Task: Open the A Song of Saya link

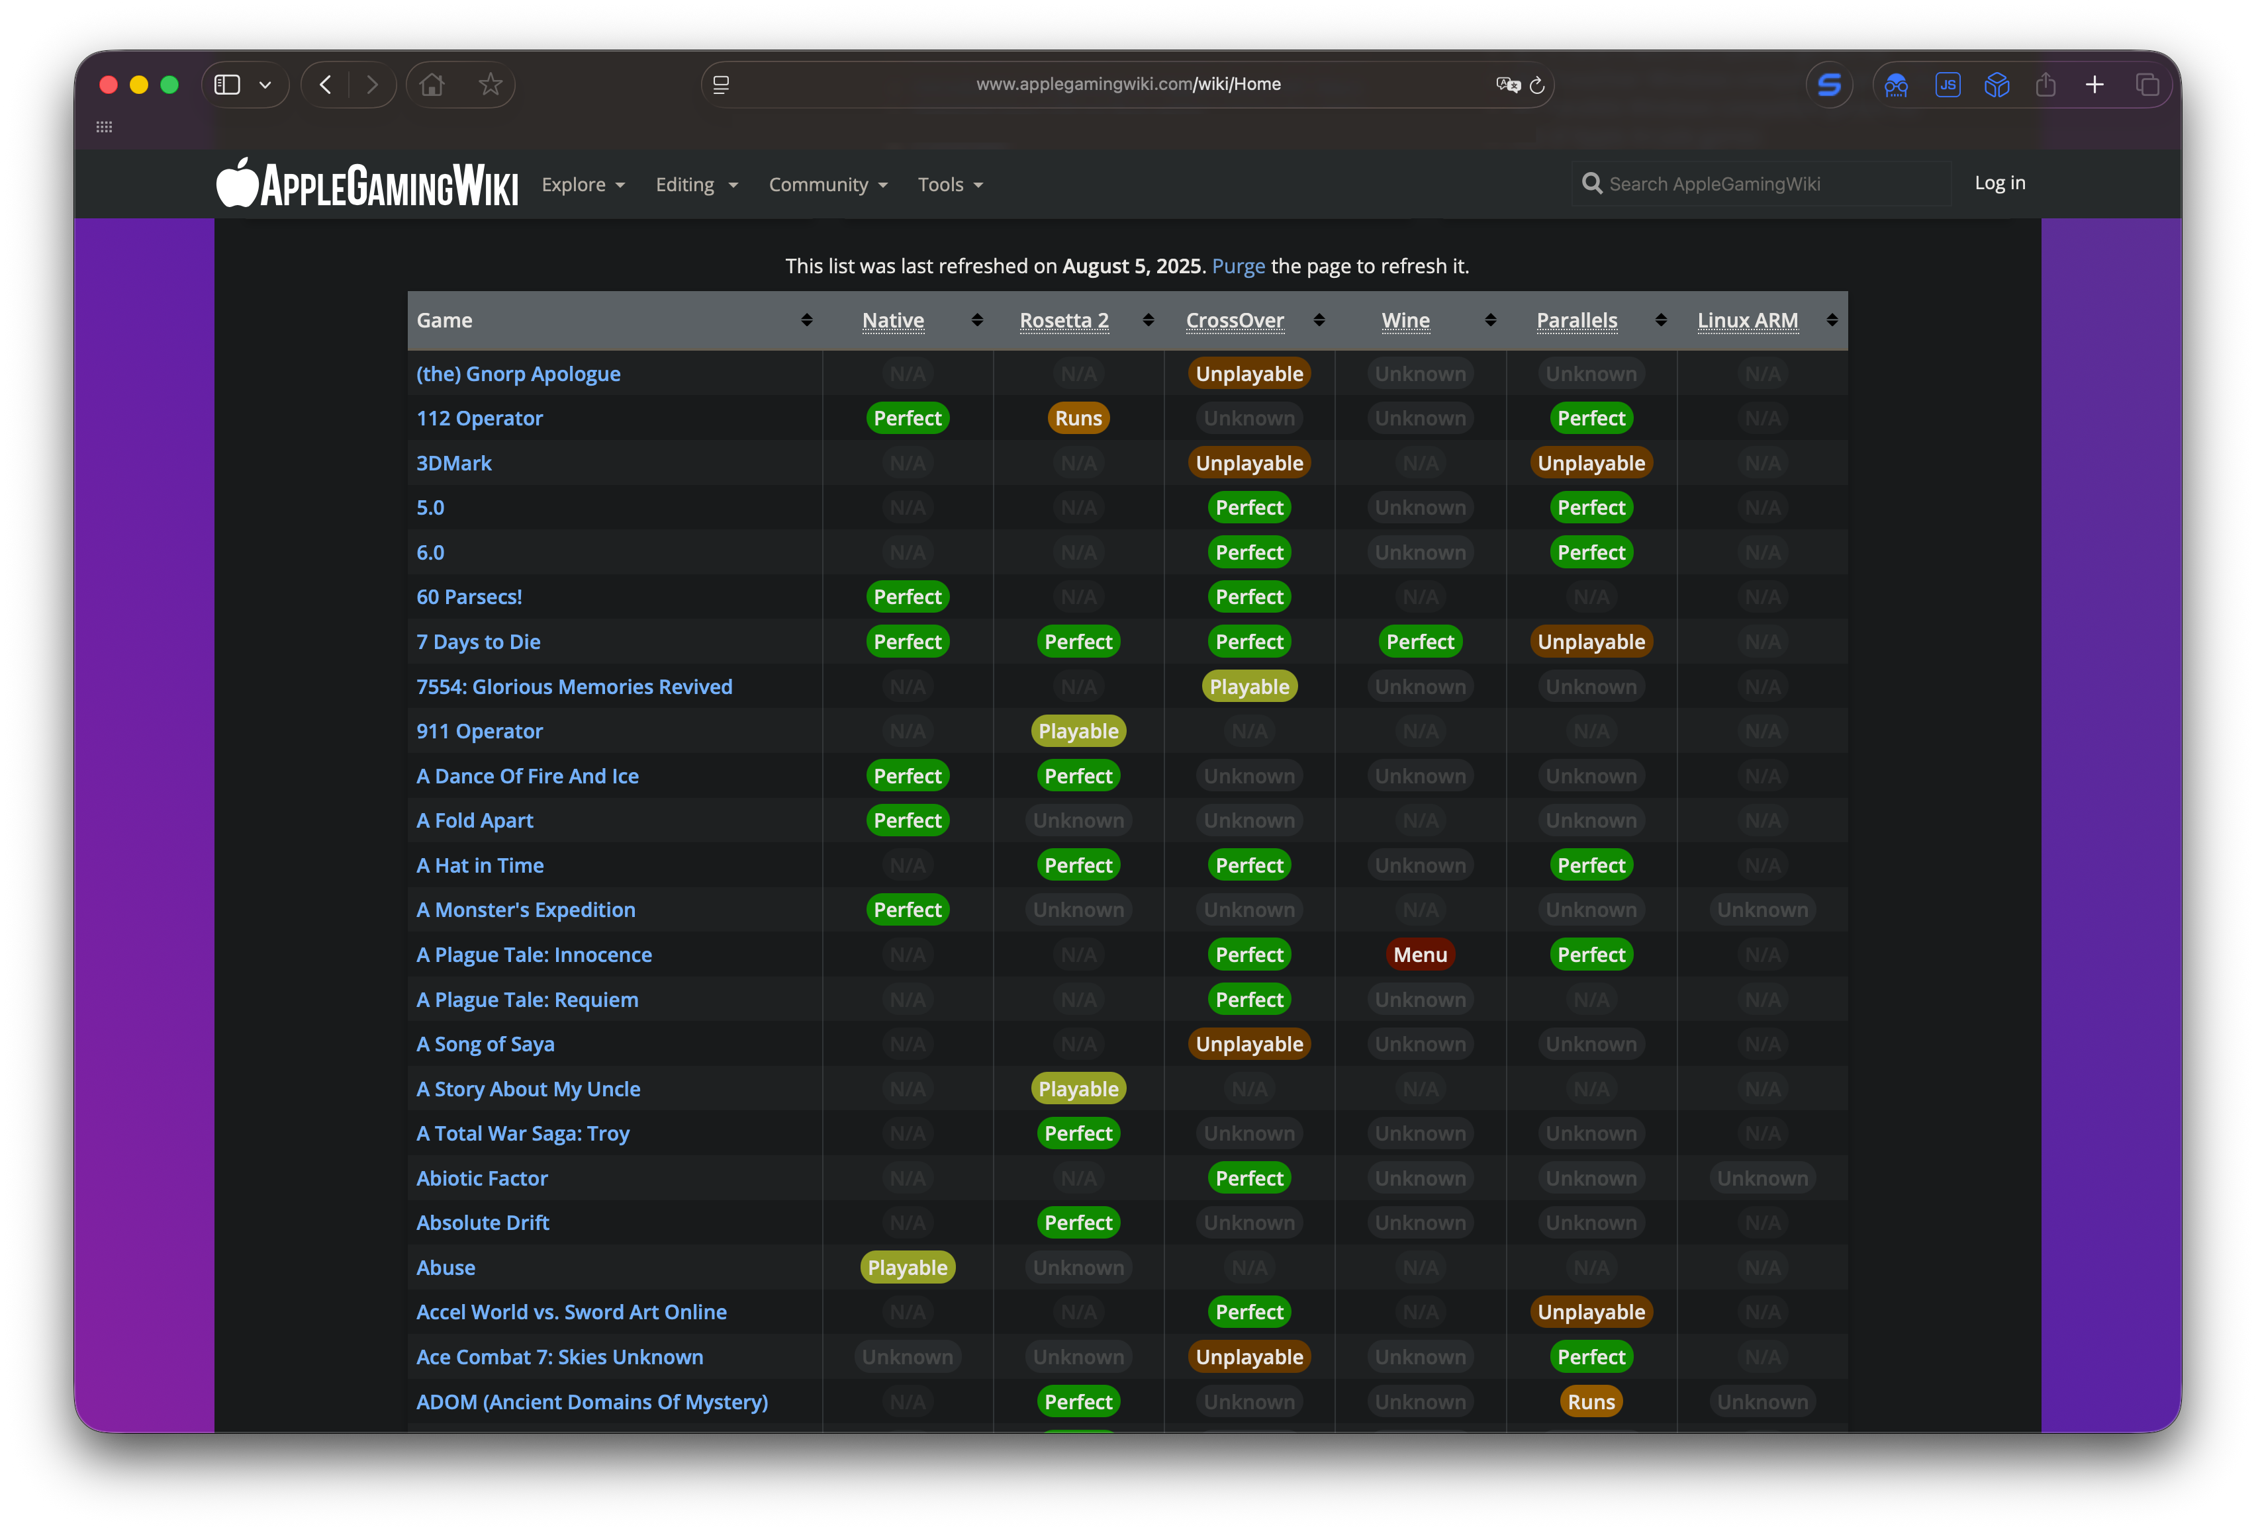Action: tap(485, 1044)
